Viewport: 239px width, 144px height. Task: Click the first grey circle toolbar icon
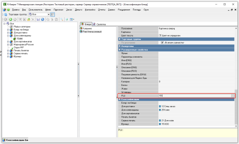click(5, 19)
